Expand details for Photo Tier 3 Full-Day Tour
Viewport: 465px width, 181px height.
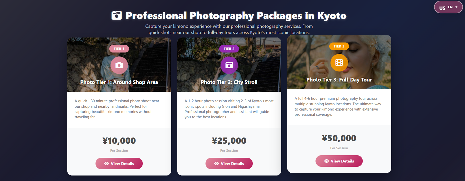pyautogui.click(x=339, y=161)
